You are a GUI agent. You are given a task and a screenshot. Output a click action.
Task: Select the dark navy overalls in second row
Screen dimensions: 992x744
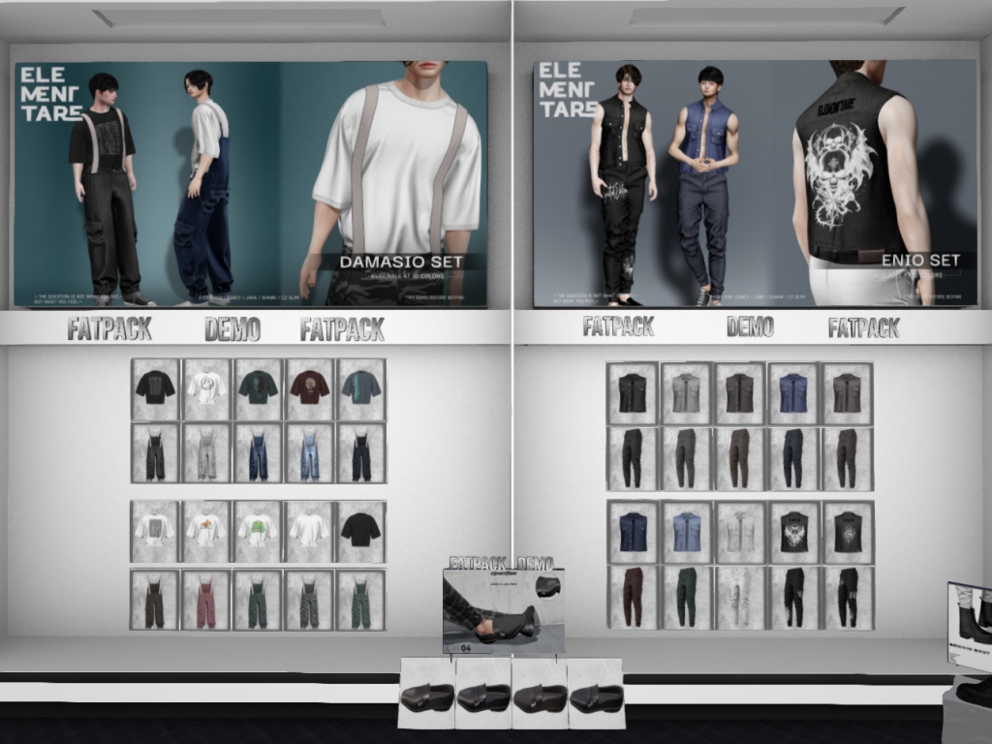coord(361,453)
